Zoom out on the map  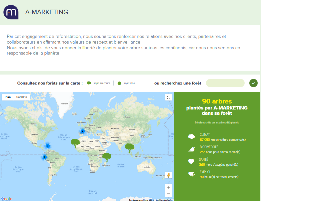(169, 194)
